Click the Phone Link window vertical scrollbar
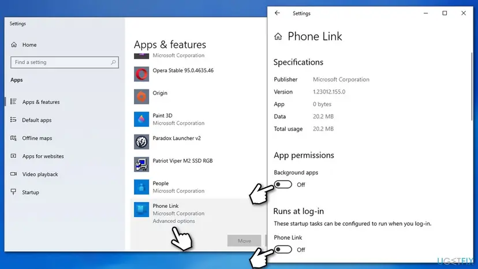This screenshot has height=269, width=478. click(x=472, y=87)
